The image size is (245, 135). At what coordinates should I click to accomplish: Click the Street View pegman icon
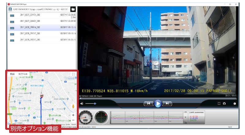pyautogui.click(x=73, y=106)
